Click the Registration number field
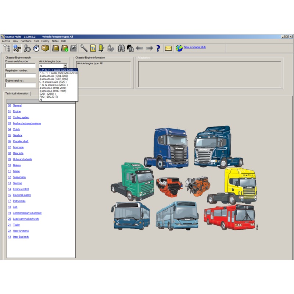The image size is (294, 294). click(x=21, y=75)
